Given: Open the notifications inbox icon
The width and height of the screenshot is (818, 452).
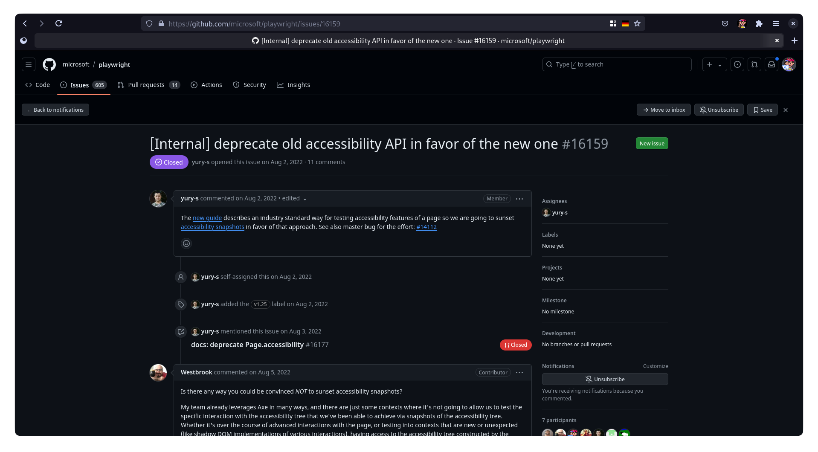Looking at the screenshot, I should 771,64.
